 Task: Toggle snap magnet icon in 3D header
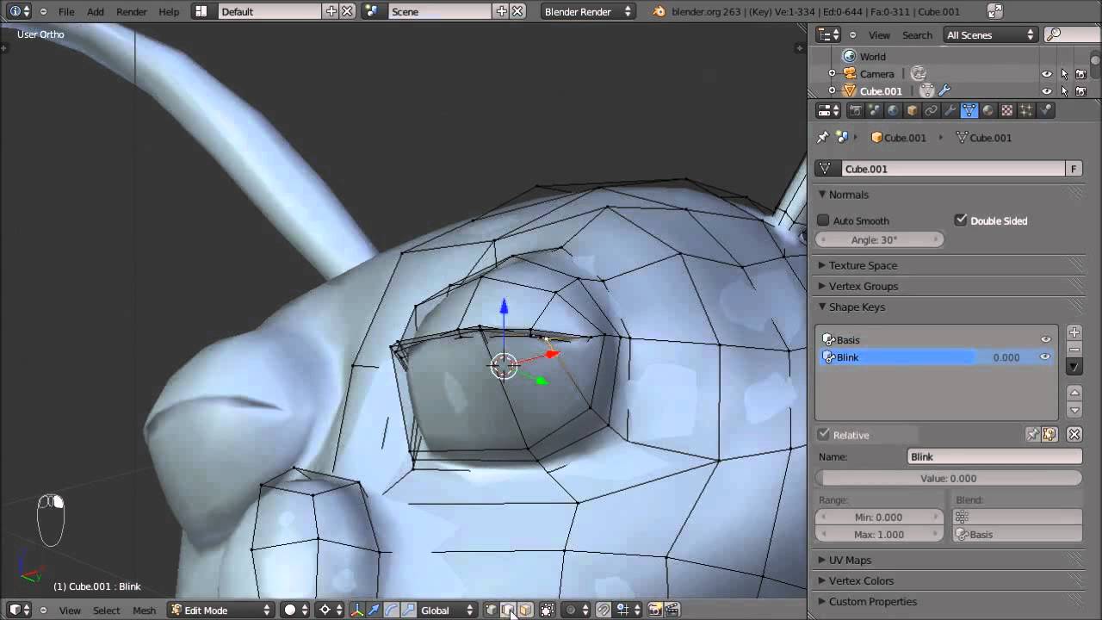pyautogui.click(x=604, y=610)
